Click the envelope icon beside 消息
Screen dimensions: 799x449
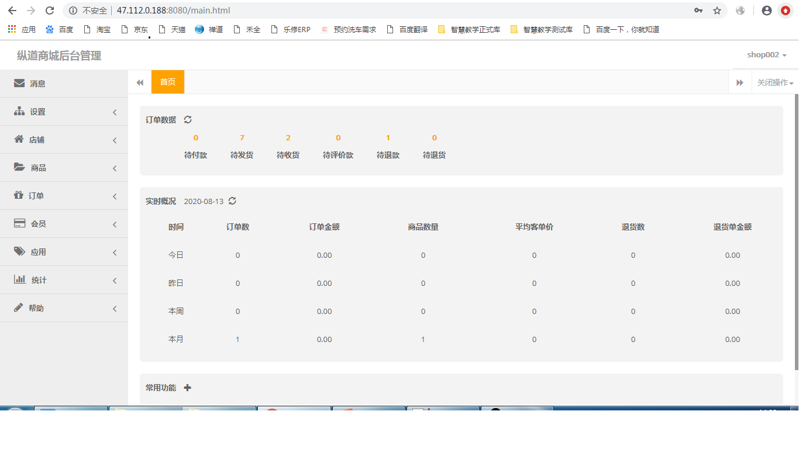19,83
